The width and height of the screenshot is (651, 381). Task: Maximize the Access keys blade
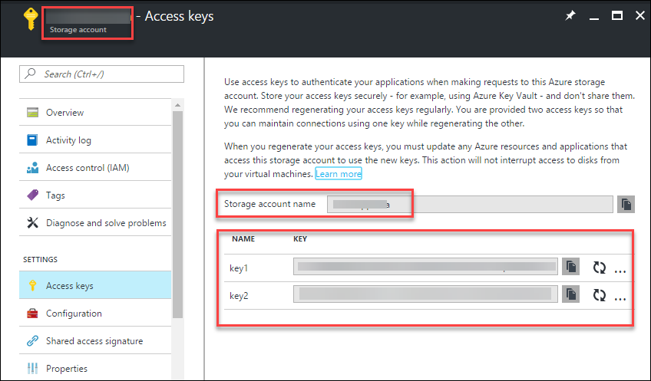[x=617, y=16]
